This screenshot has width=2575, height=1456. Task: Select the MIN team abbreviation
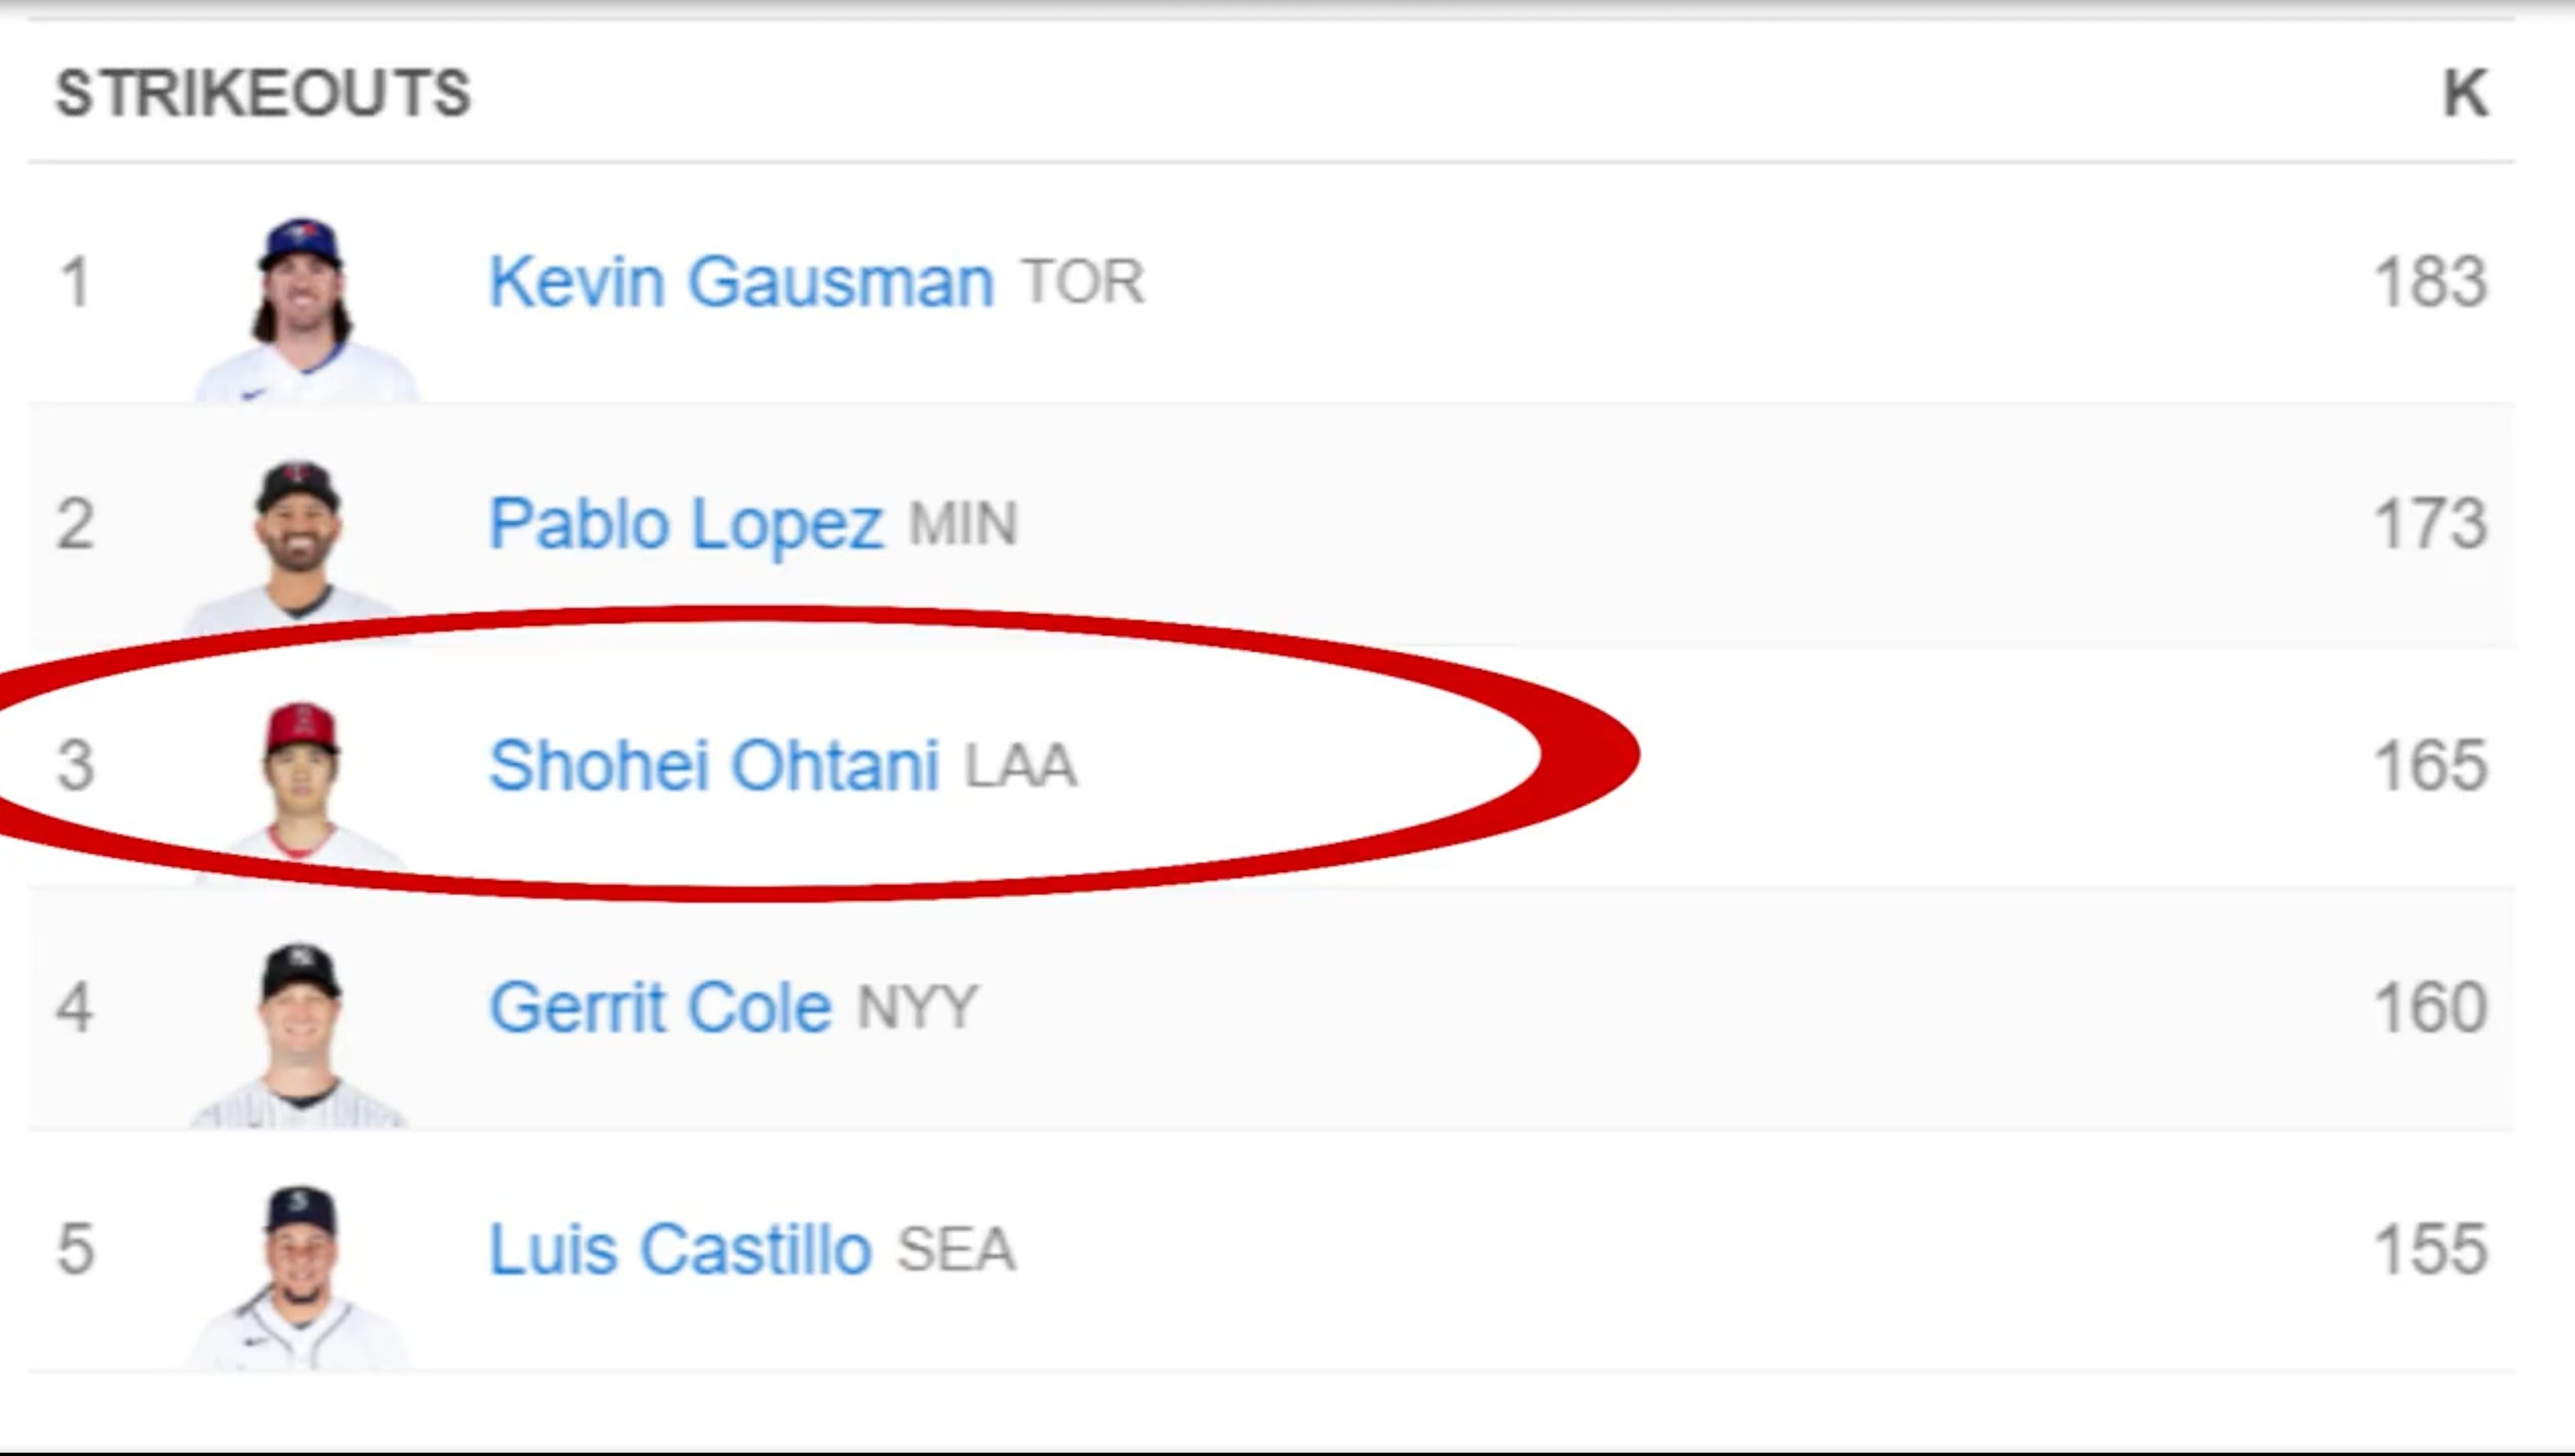click(963, 524)
